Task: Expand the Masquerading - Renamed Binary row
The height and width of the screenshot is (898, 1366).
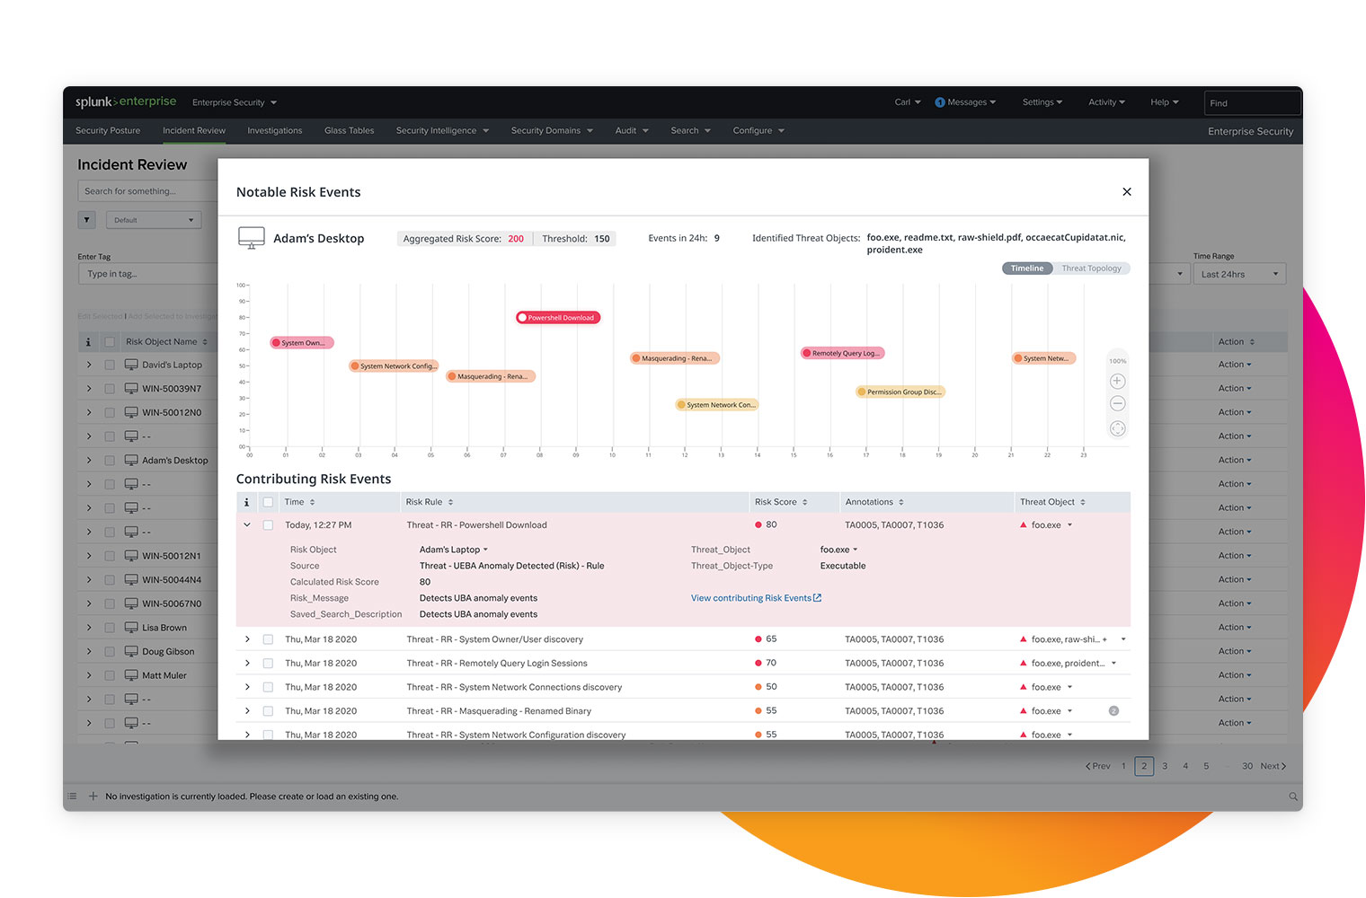Action: point(247,711)
